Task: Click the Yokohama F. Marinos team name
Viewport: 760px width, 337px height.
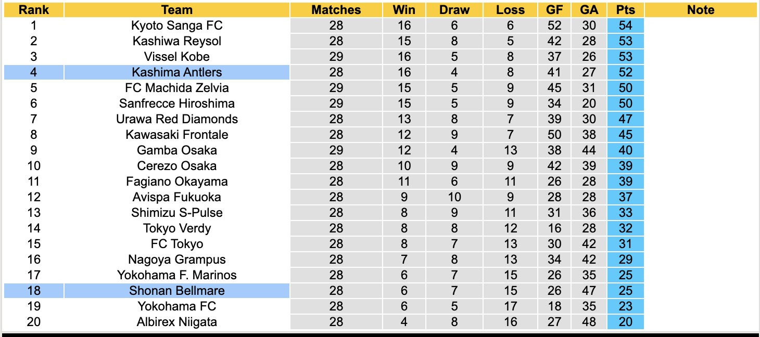Action: pos(177,275)
